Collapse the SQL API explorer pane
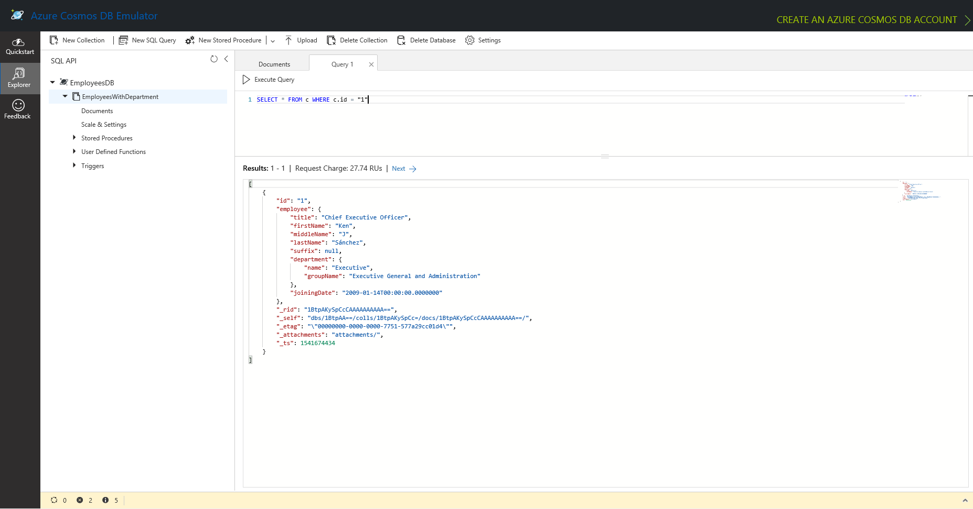The height and width of the screenshot is (509, 973). (226, 59)
